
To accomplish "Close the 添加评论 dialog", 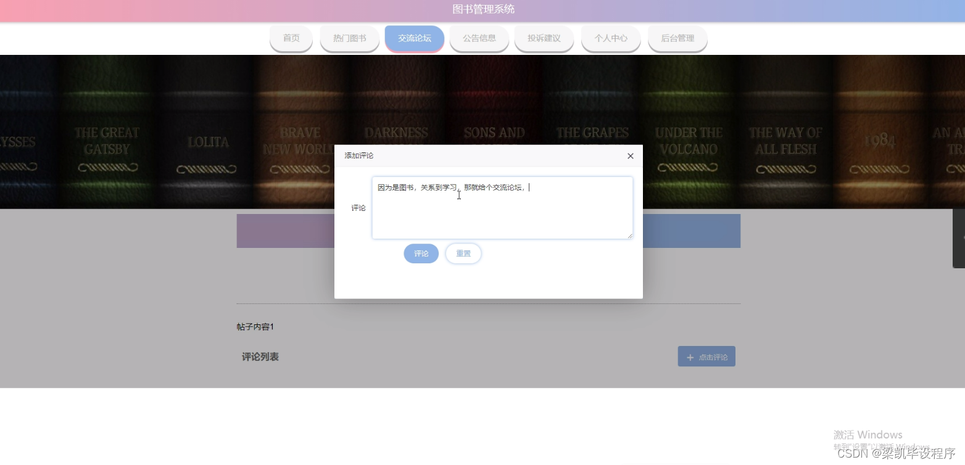I will (x=630, y=155).
